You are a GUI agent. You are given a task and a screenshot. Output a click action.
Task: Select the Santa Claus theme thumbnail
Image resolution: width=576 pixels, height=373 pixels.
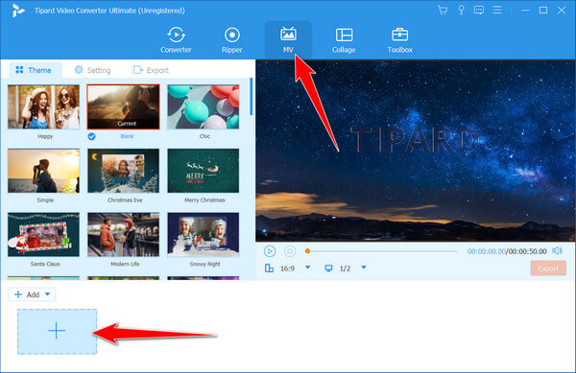click(x=43, y=234)
